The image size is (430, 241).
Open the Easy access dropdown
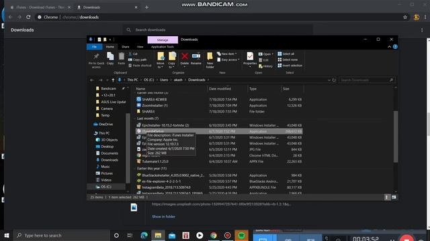pyautogui.click(x=228, y=60)
